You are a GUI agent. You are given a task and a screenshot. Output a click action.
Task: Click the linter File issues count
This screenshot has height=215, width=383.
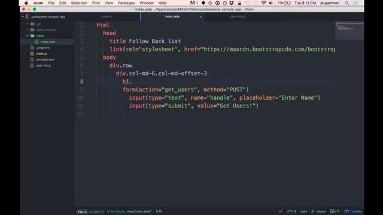coord(82,211)
